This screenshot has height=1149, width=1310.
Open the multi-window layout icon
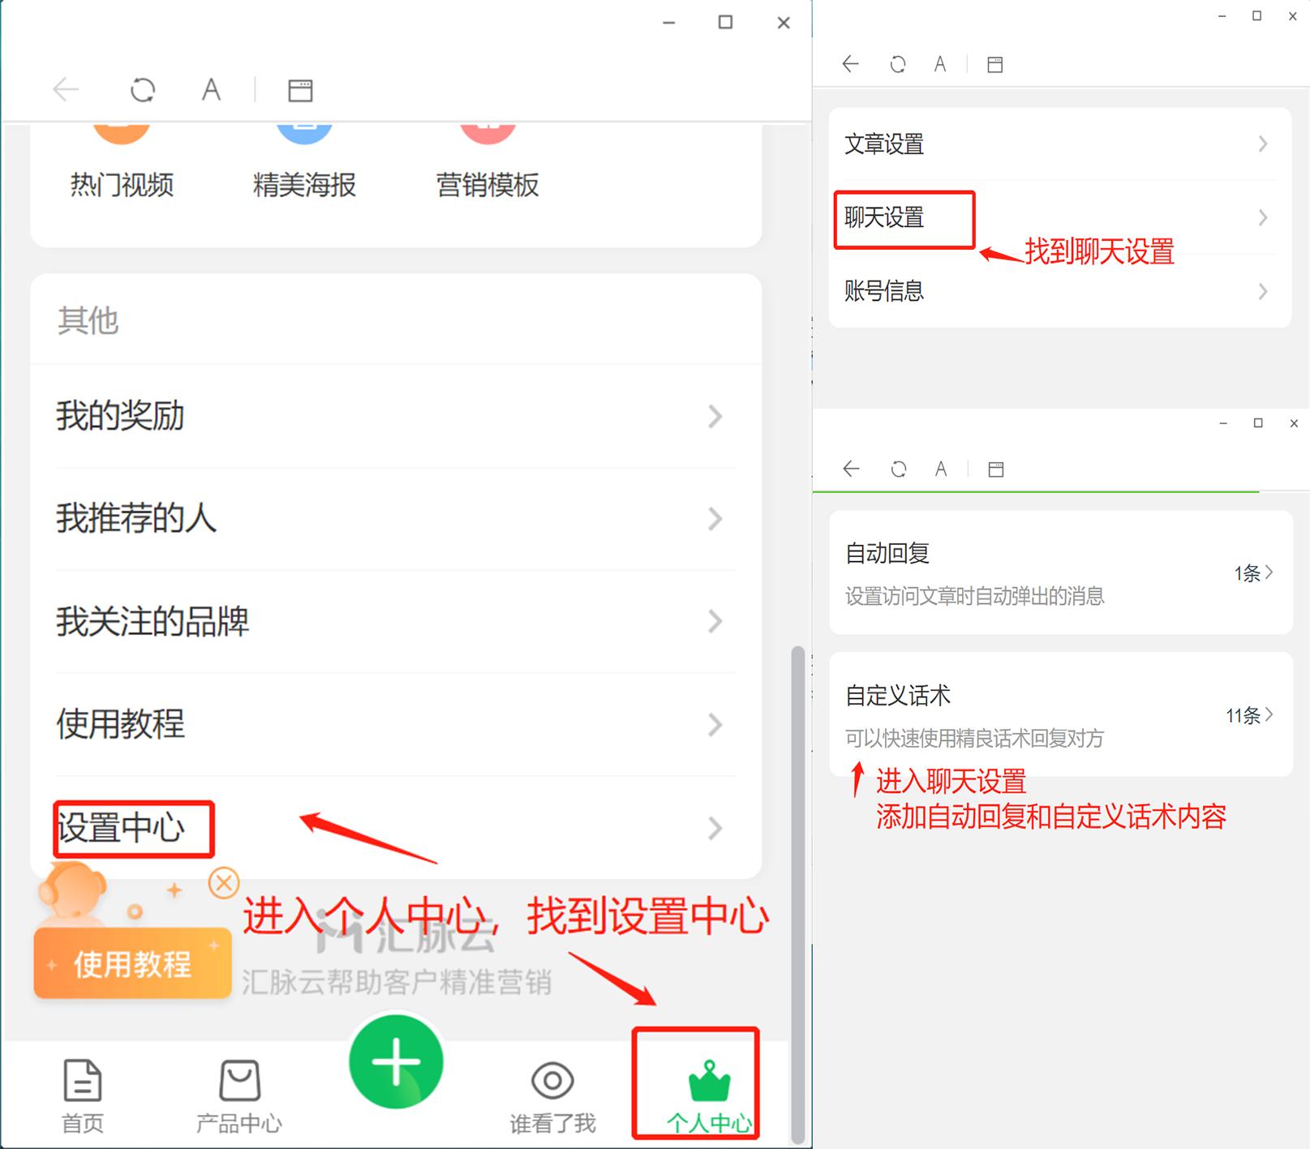point(299,90)
